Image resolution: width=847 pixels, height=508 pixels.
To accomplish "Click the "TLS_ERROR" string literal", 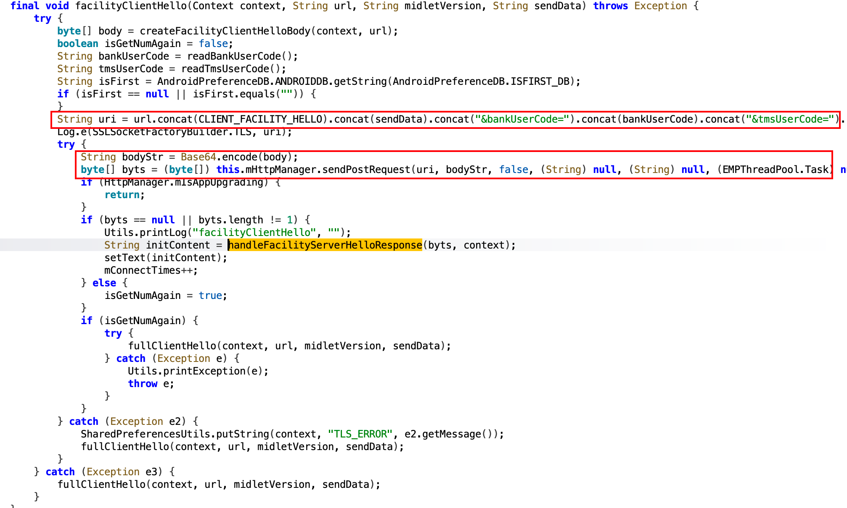I will click(360, 434).
